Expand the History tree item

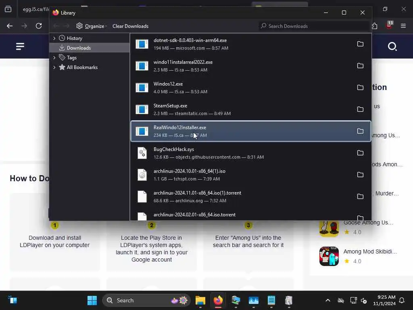[x=54, y=38]
